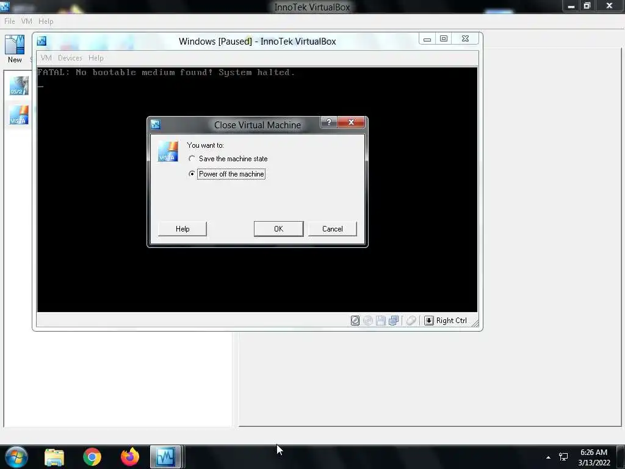Viewport: 625px width, 469px height.
Task: Click VirtualBox icon in main window title corner
Action: 5,6
